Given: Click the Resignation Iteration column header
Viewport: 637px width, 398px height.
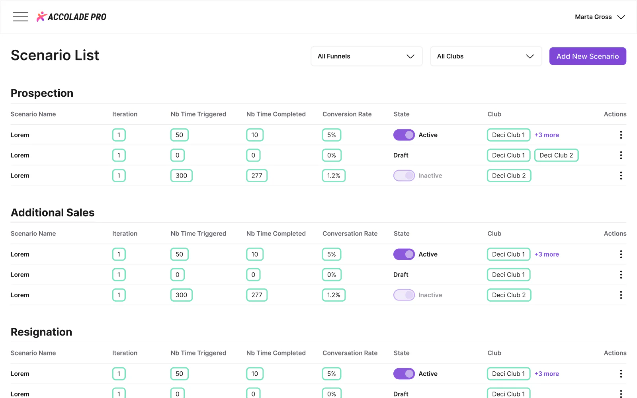Looking at the screenshot, I should pos(125,353).
